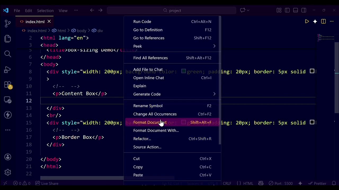Click the sparkle icon in status bar
The height and width of the screenshot is (190, 339).
[x=300, y=183]
